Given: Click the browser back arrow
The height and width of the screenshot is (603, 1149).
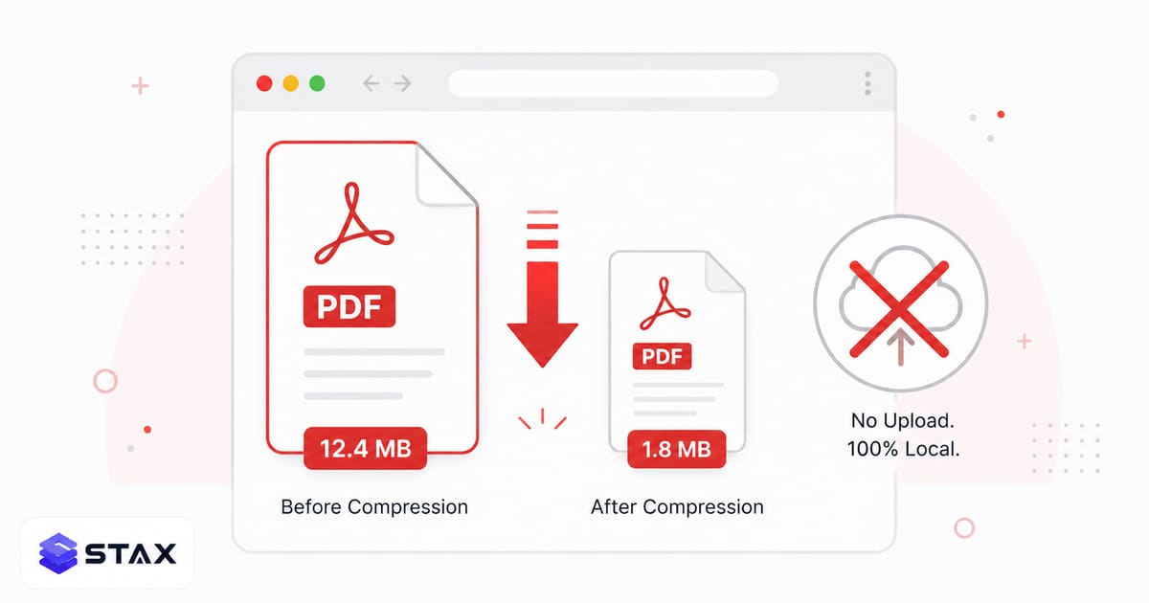Looking at the screenshot, I should point(372,83).
